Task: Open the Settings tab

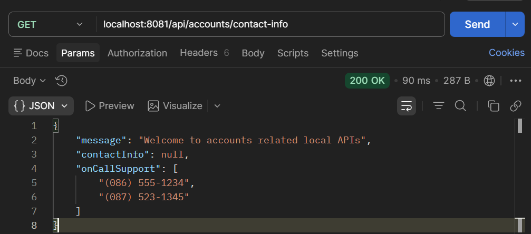Action: point(340,53)
